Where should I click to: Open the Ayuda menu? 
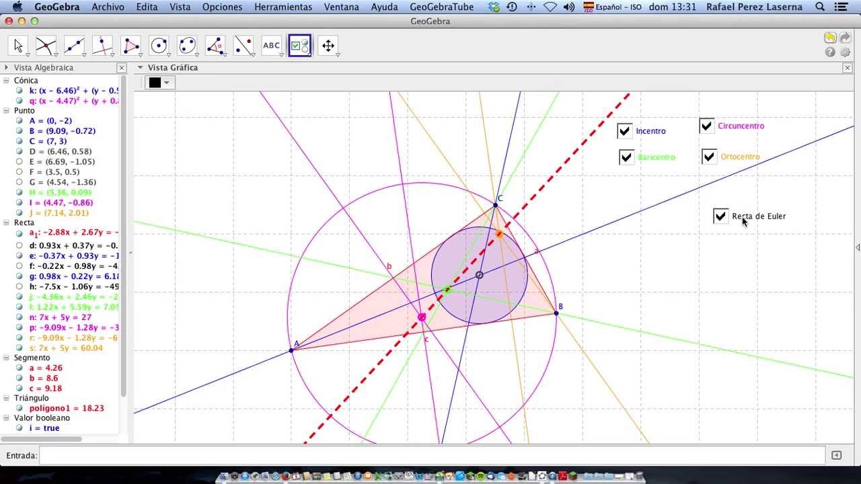point(384,7)
